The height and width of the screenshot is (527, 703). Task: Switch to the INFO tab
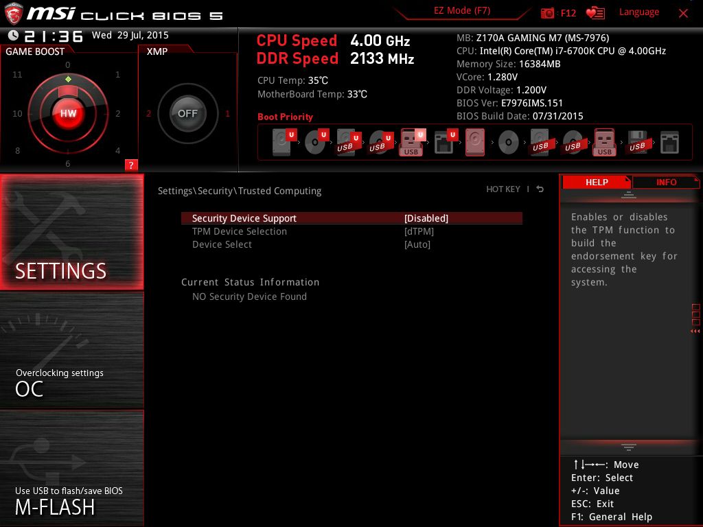(x=666, y=183)
